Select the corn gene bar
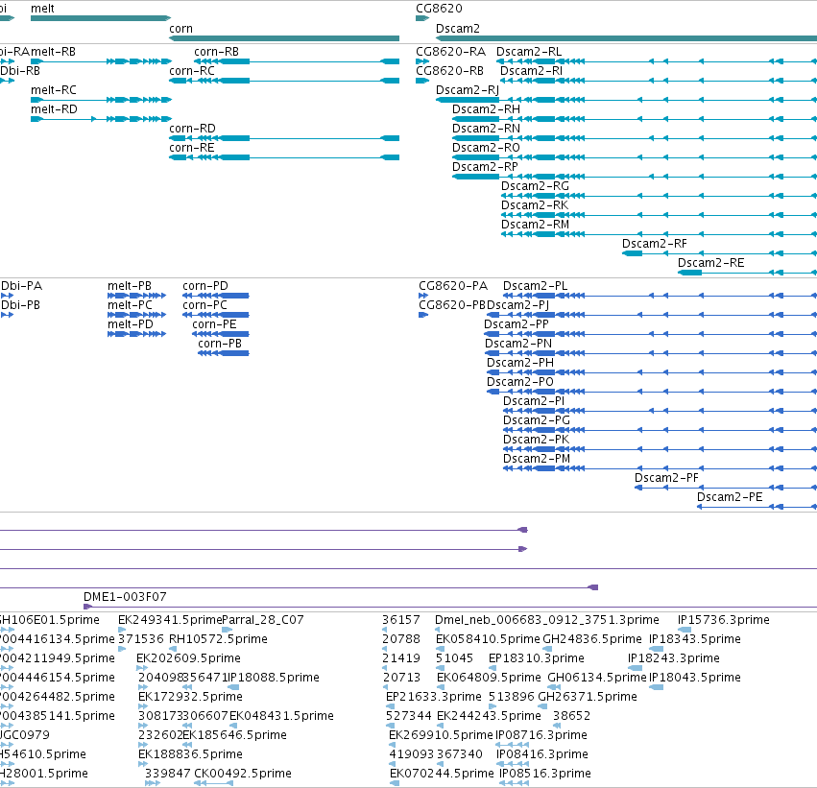The height and width of the screenshot is (788, 817). coord(284,38)
